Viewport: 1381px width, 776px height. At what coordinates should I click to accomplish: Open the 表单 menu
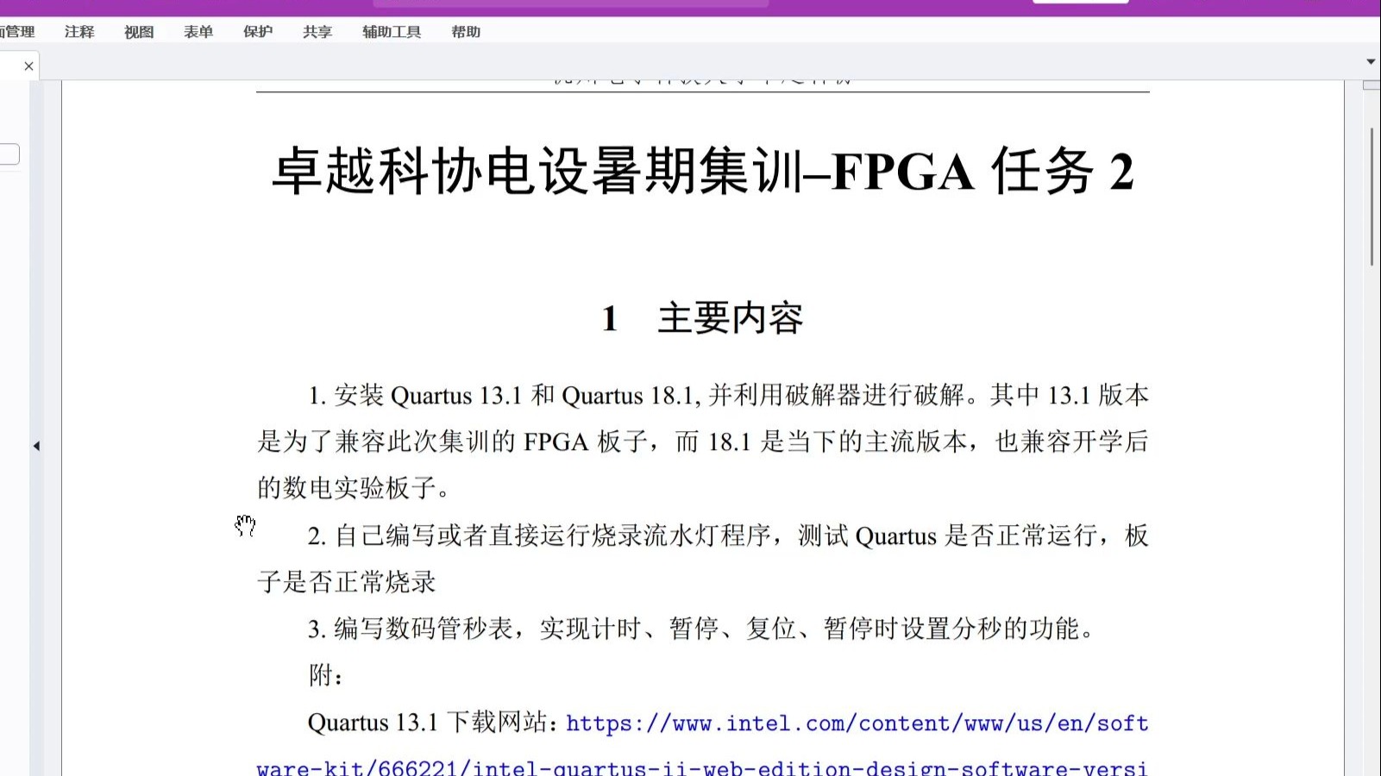198,32
